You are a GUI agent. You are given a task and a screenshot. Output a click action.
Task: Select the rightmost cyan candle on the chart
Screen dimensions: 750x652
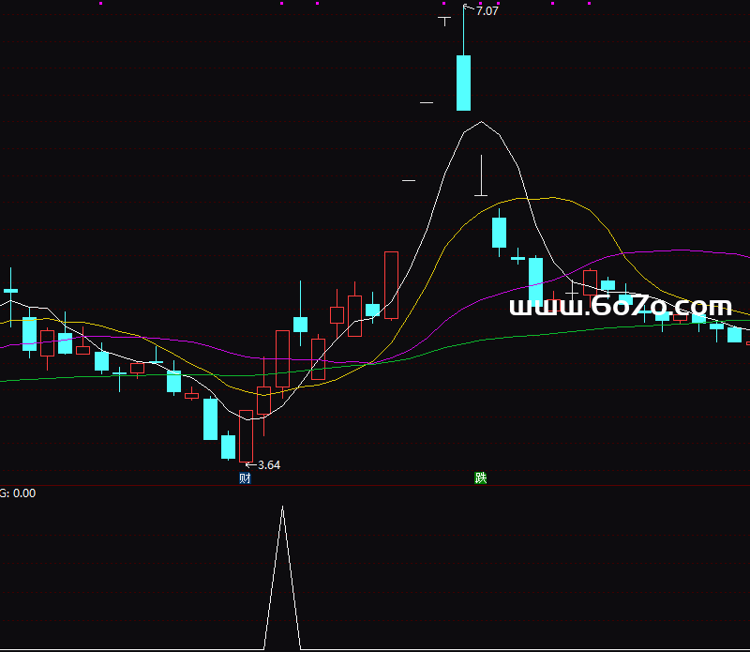(734, 334)
